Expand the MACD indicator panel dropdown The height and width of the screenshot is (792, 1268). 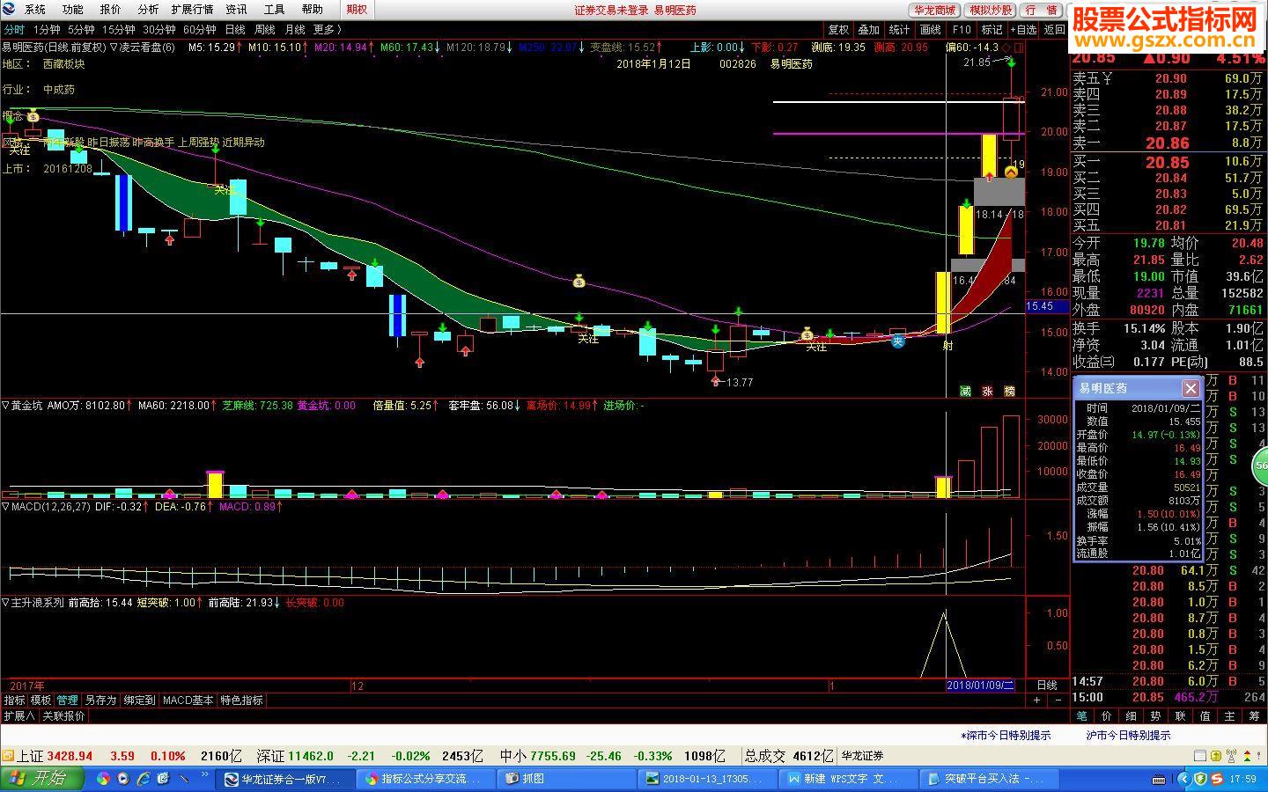click(x=5, y=507)
